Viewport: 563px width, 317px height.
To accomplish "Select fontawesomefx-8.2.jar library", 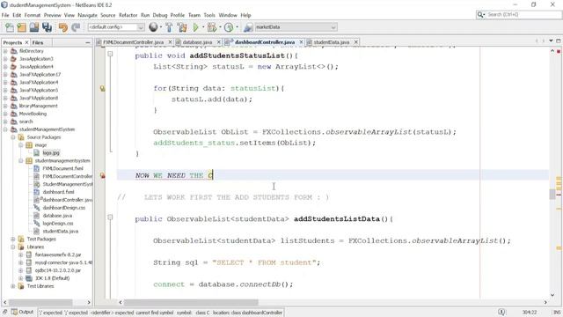I will pos(58,254).
